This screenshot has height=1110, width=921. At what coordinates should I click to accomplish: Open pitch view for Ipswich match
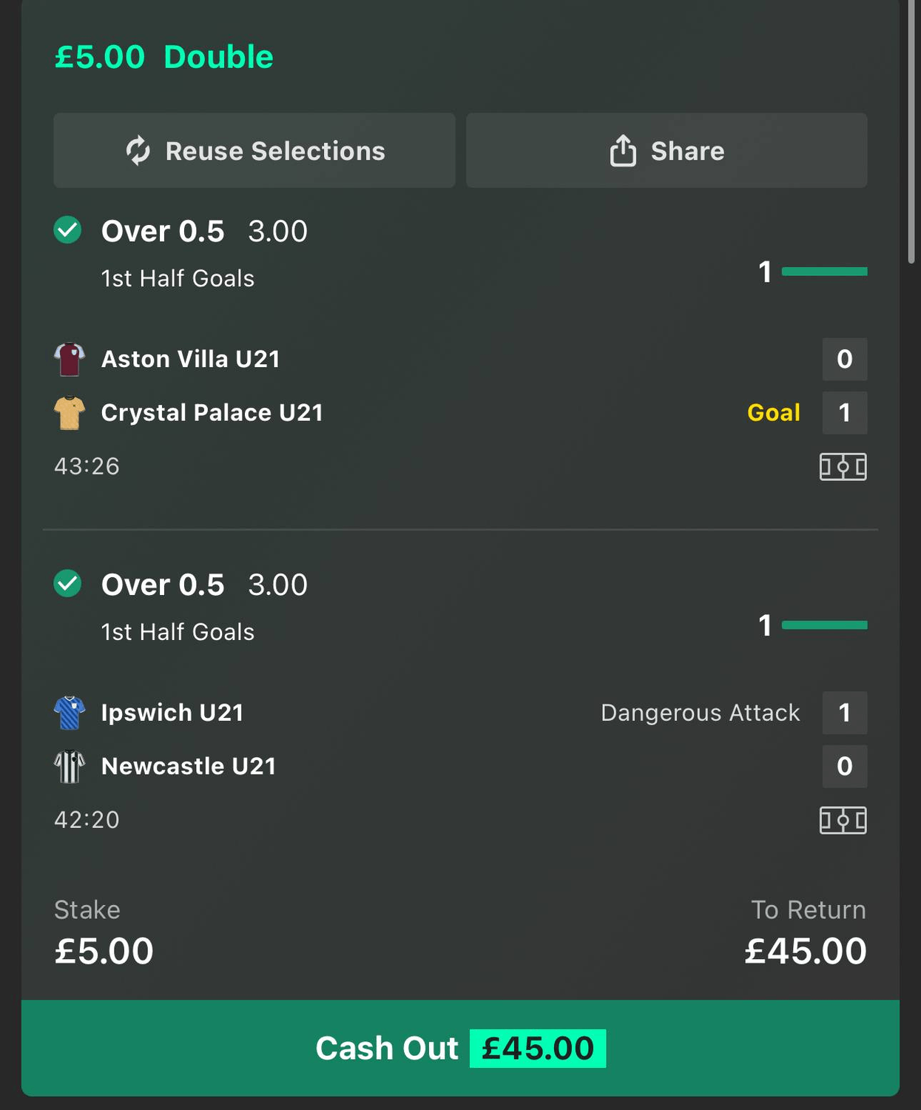pyautogui.click(x=843, y=821)
